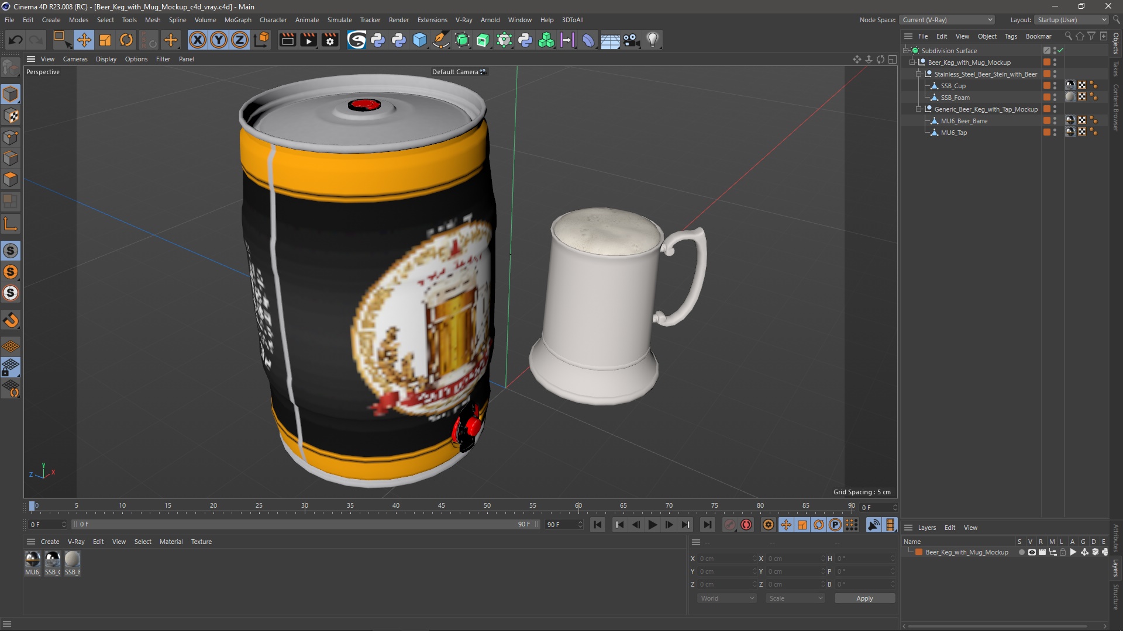Select the Rotate tool
1123x631 pixels.
126,40
